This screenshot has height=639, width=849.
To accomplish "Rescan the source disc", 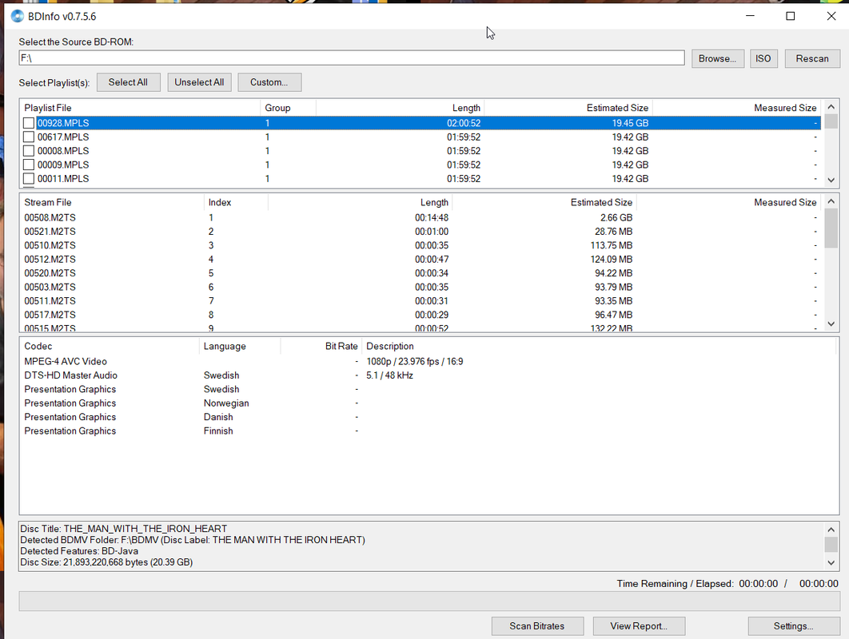I will coord(812,58).
